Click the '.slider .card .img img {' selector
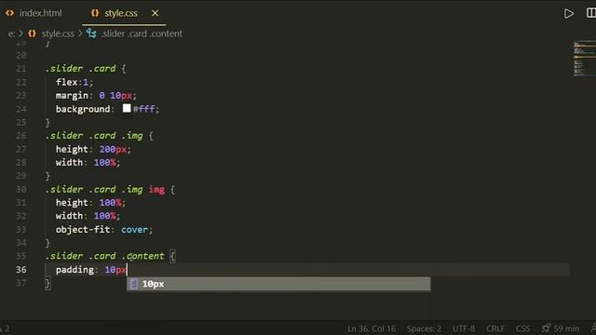The image size is (596, 335). (110, 189)
